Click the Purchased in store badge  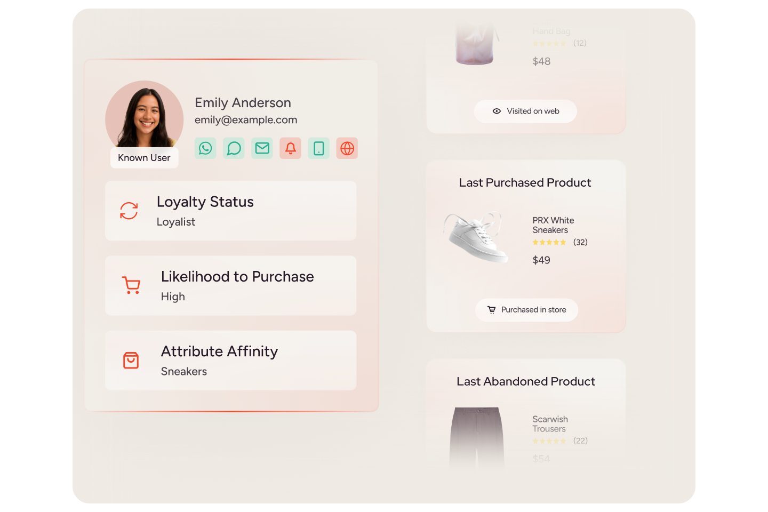pyautogui.click(x=526, y=310)
